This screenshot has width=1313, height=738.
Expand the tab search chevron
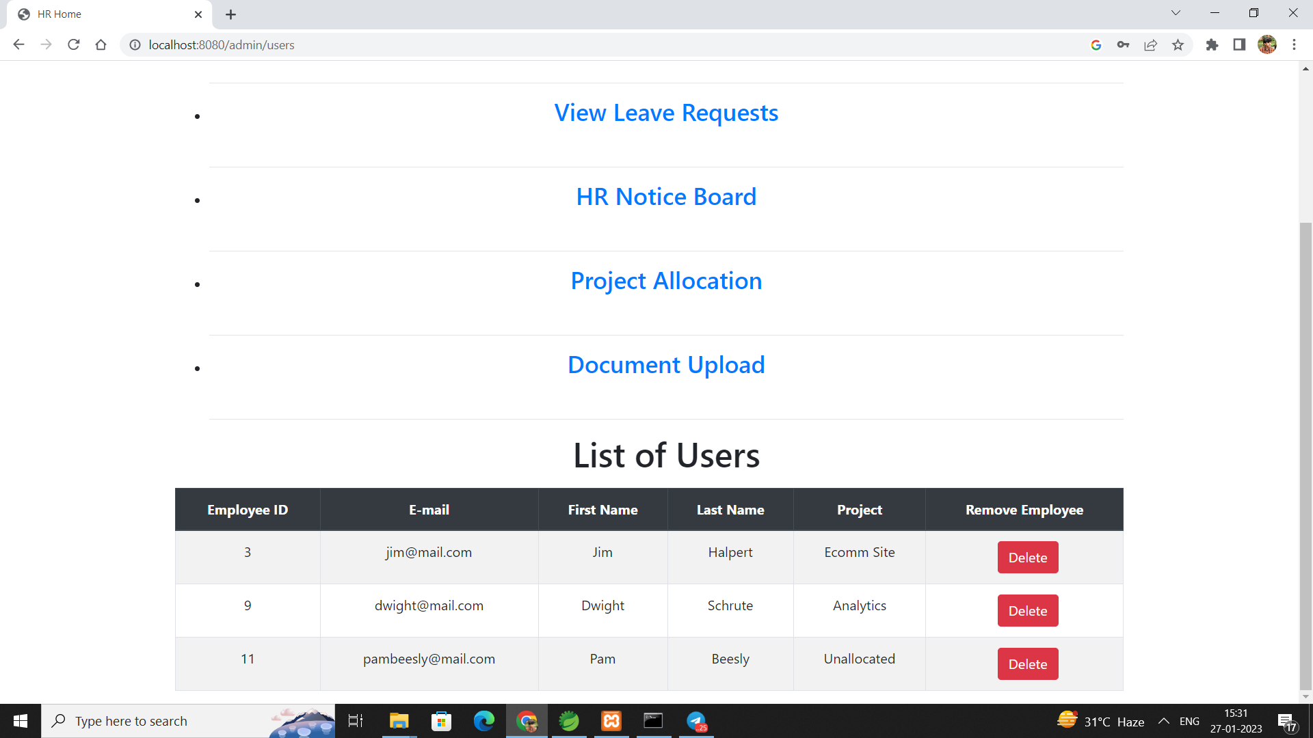(1176, 12)
